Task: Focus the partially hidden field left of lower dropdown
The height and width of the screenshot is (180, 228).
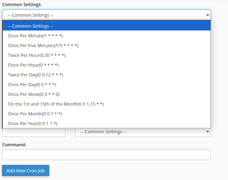Action: point(34,132)
